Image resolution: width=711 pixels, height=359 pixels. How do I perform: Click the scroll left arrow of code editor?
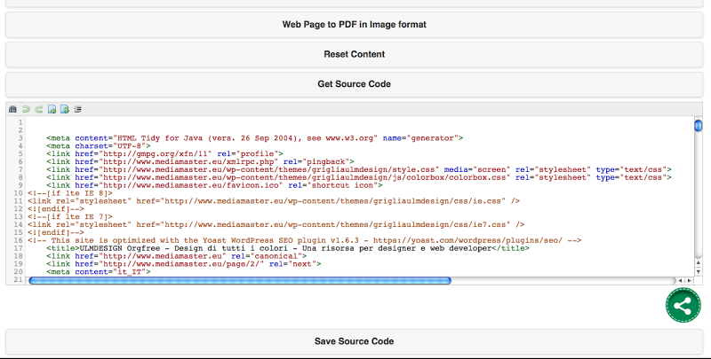click(681, 280)
